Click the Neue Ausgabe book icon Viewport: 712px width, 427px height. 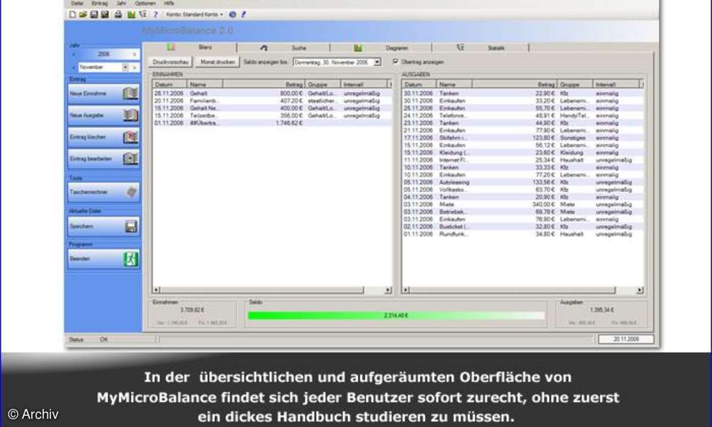pos(130,115)
